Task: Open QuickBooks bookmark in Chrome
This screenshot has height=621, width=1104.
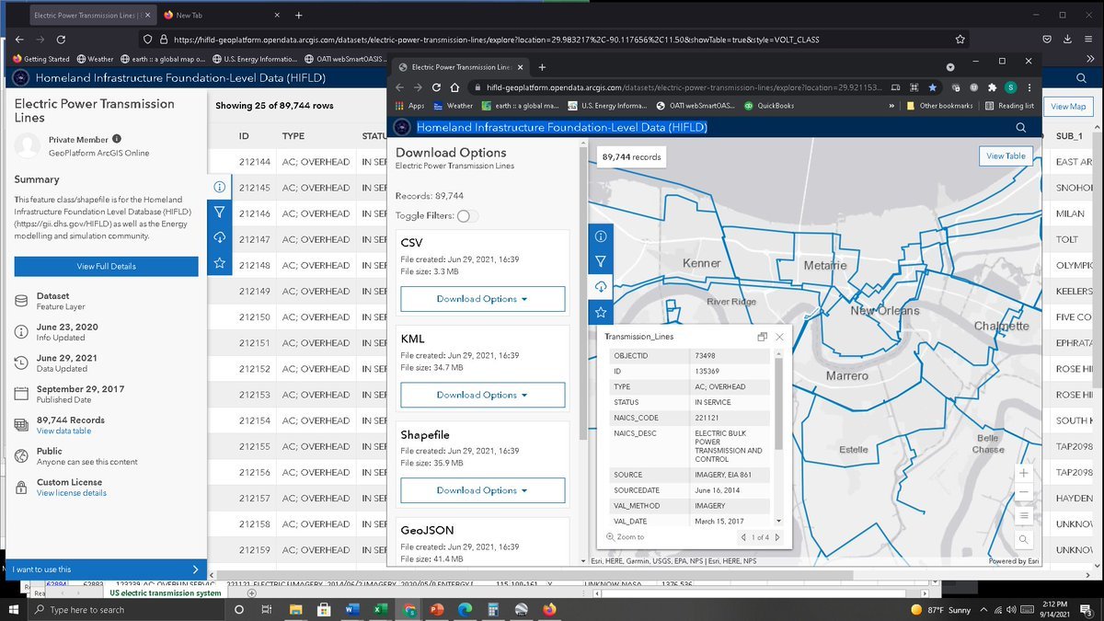Action: click(x=768, y=106)
